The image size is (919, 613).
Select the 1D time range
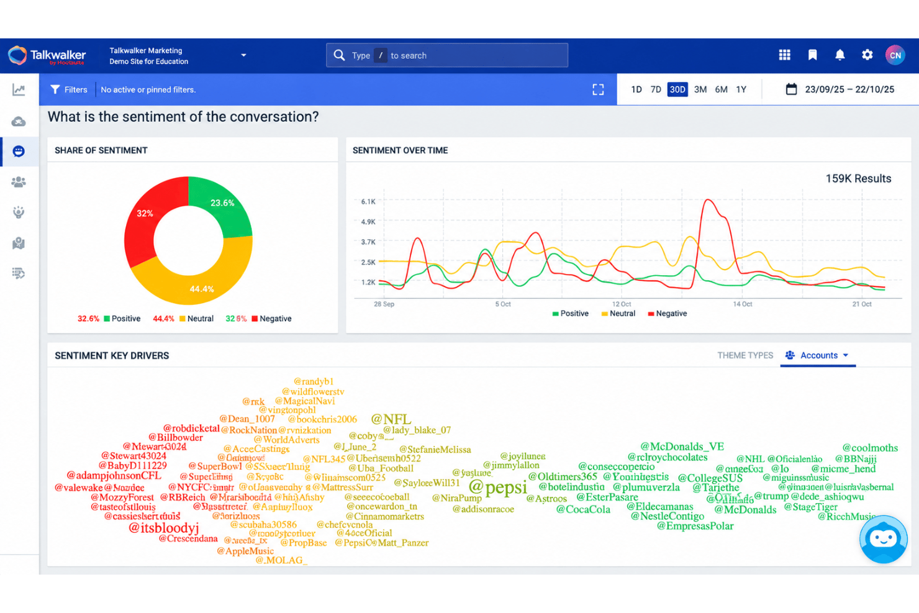(636, 89)
